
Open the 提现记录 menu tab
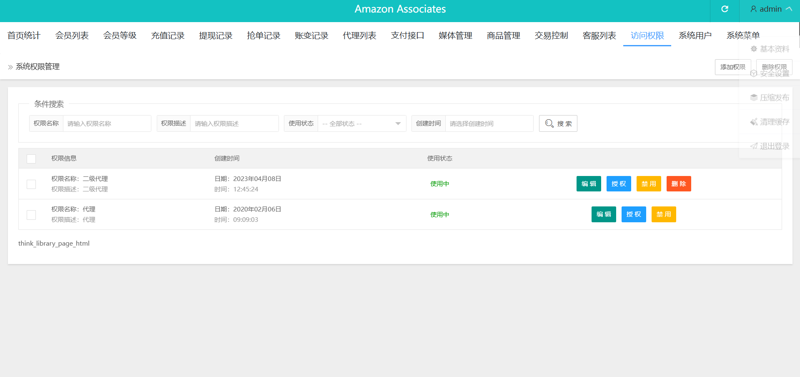pyautogui.click(x=216, y=35)
